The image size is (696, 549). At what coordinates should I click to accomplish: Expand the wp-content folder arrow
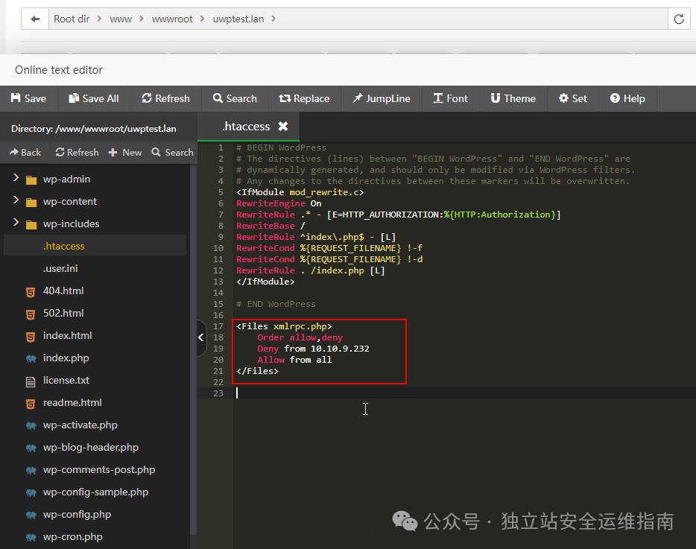[16, 200]
